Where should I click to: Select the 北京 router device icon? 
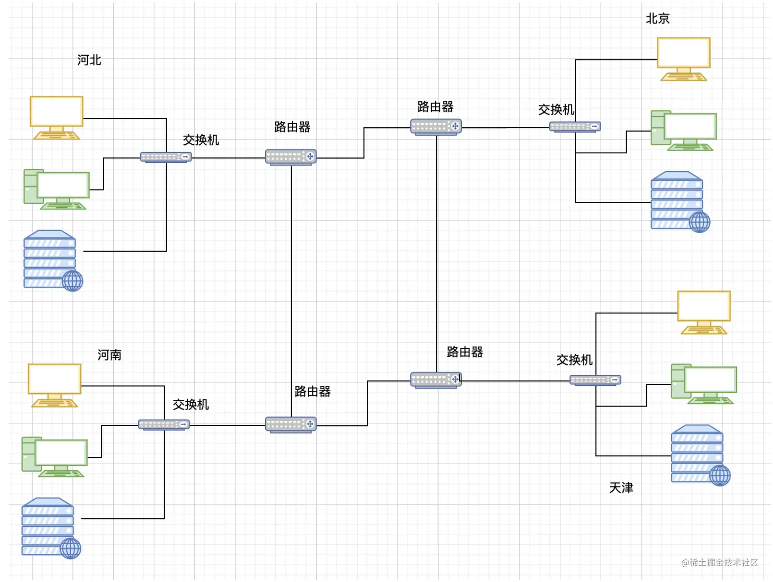click(x=436, y=127)
